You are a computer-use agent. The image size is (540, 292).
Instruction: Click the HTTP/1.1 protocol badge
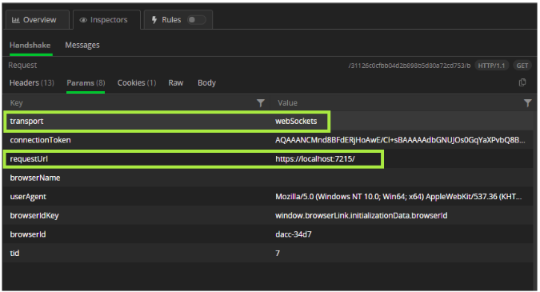tap(491, 66)
